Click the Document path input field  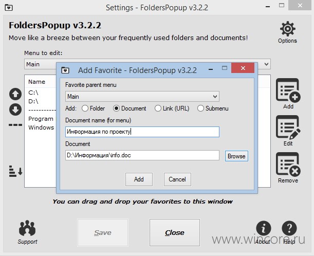(142, 155)
